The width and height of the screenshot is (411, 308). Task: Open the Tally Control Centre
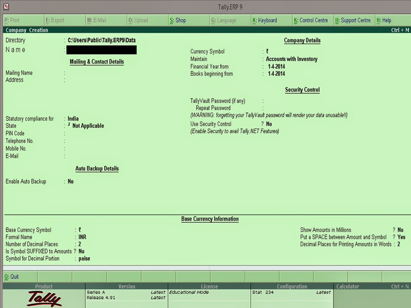pyautogui.click(x=311, y=21)
